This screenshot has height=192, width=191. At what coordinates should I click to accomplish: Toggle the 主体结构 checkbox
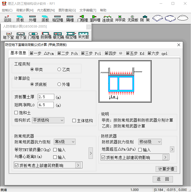click(74, 121)
